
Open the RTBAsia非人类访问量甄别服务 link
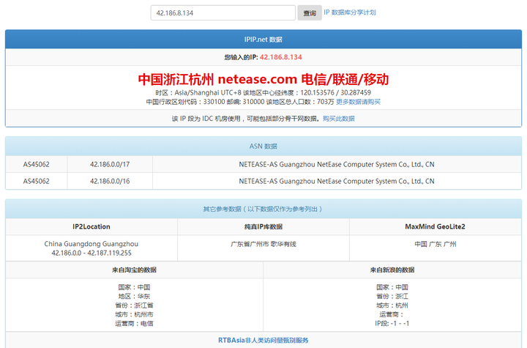[x=263, y=340]
